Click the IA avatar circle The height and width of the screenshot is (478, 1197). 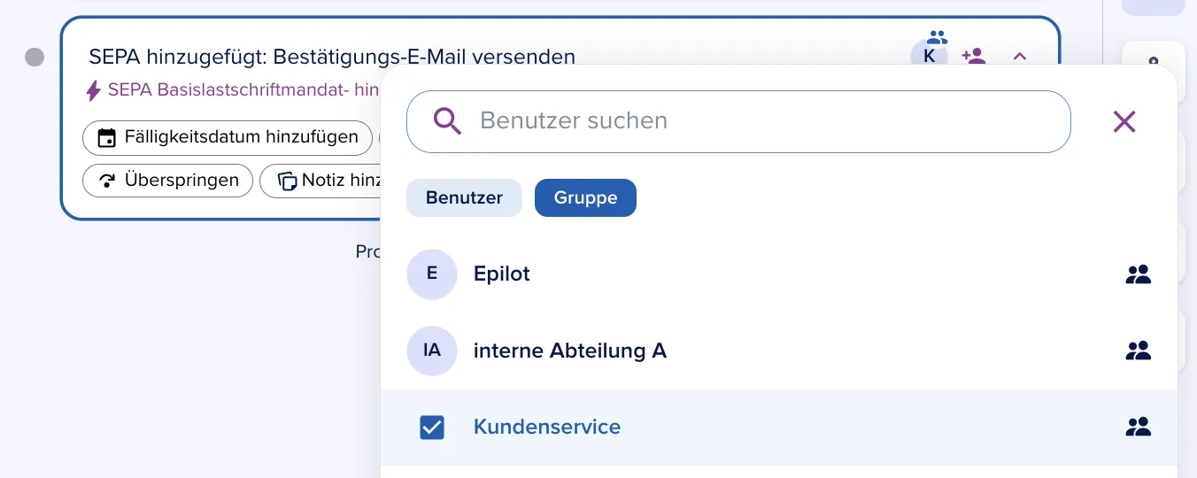tap(432, 351)
